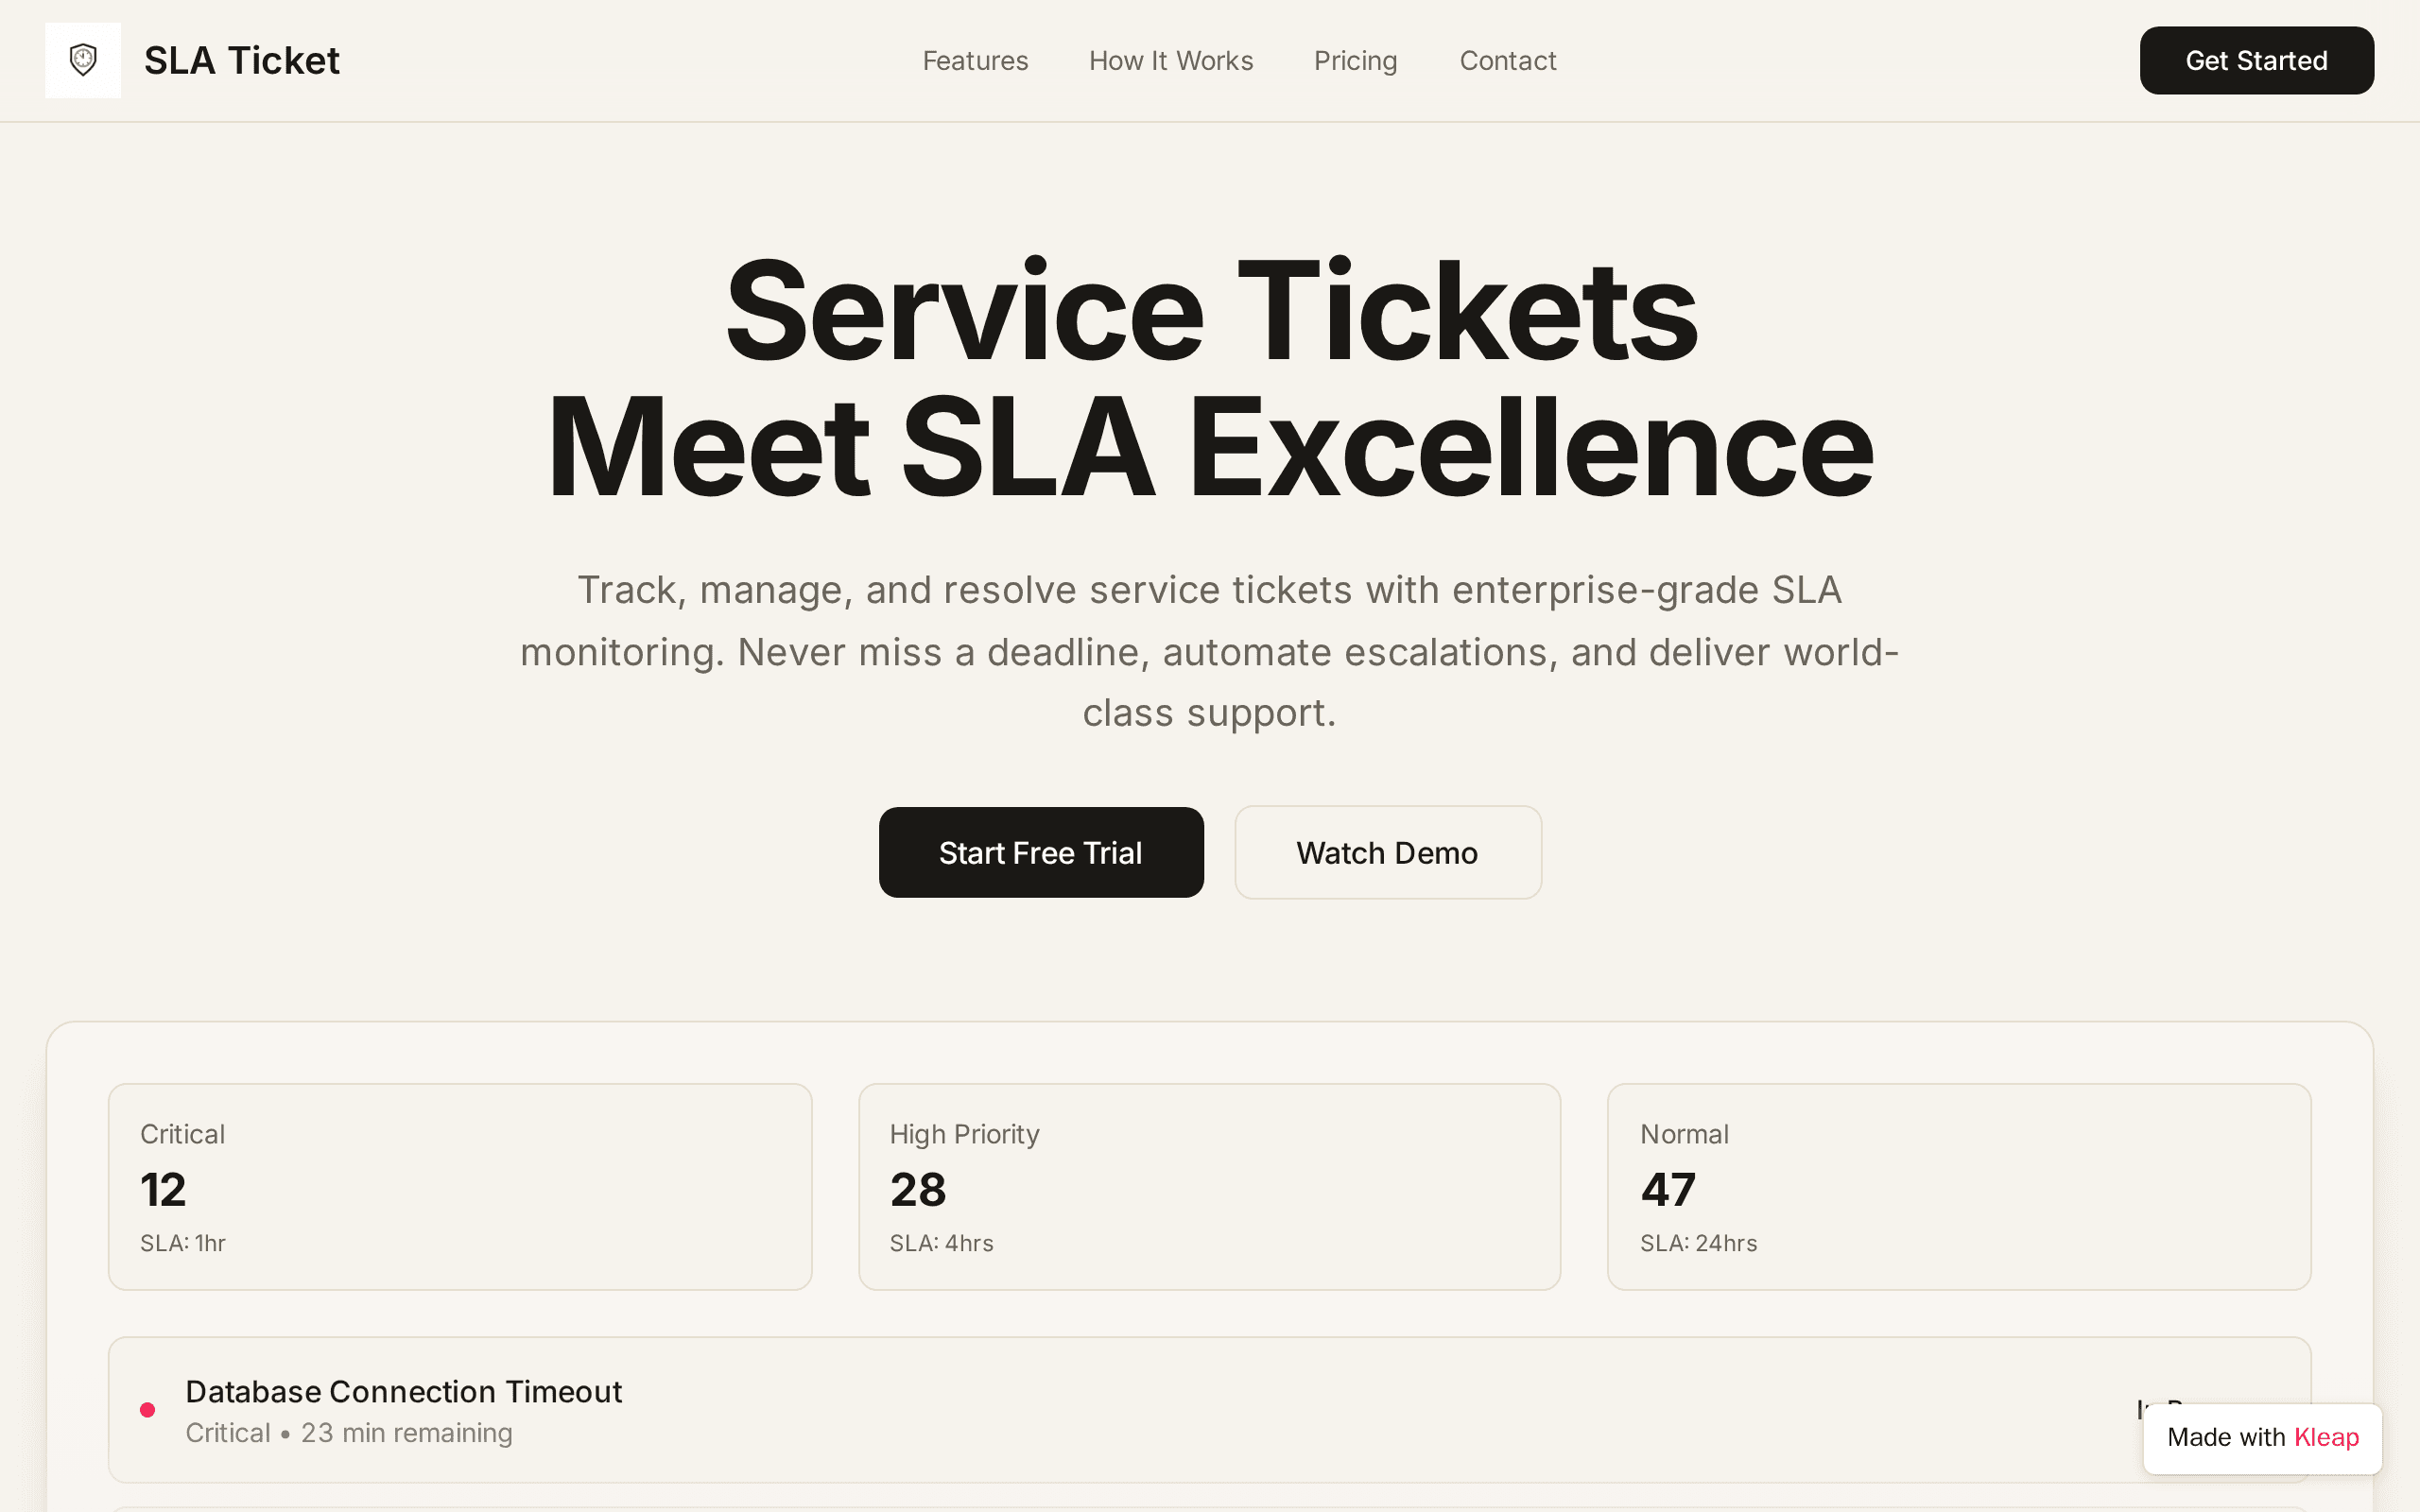Click the Start Free Trial button
Image resolution: width=2420 pixels, height=1512 pixels.
coord(1041,852)
